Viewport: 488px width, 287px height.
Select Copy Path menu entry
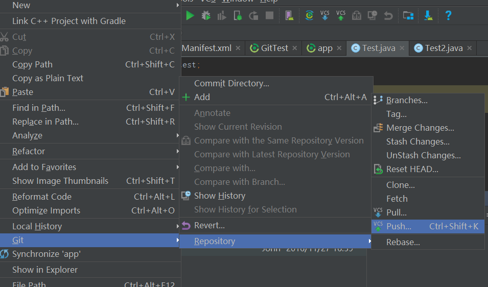pos(90,64)
